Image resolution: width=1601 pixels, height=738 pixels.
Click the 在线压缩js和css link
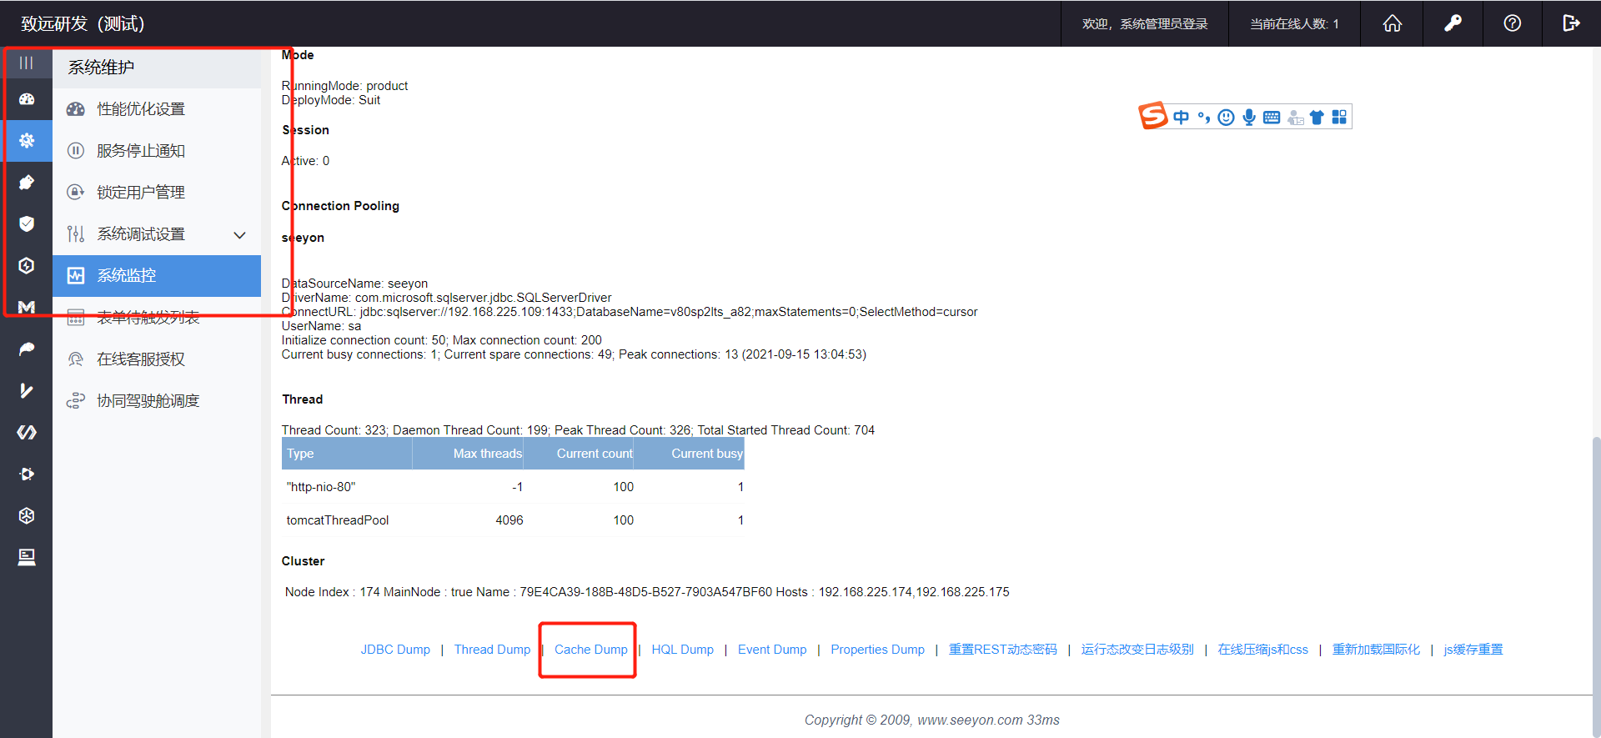(x=1263, y=650)
